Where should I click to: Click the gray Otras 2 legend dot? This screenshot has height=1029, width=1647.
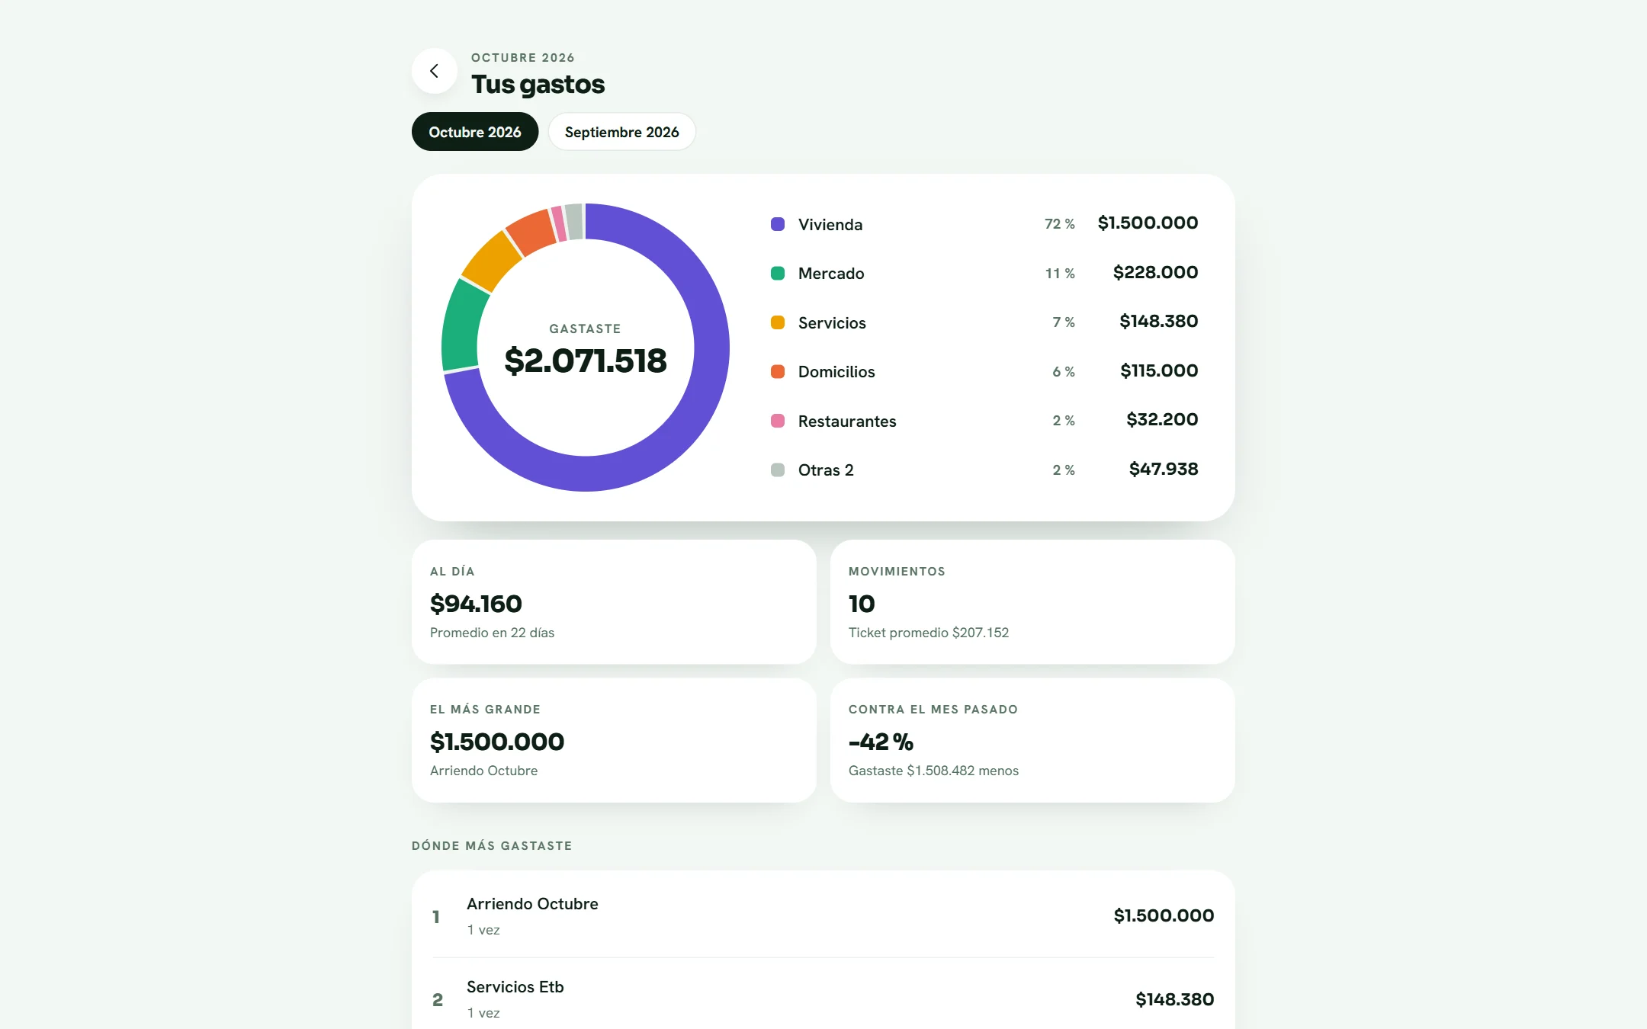[778, 470]
